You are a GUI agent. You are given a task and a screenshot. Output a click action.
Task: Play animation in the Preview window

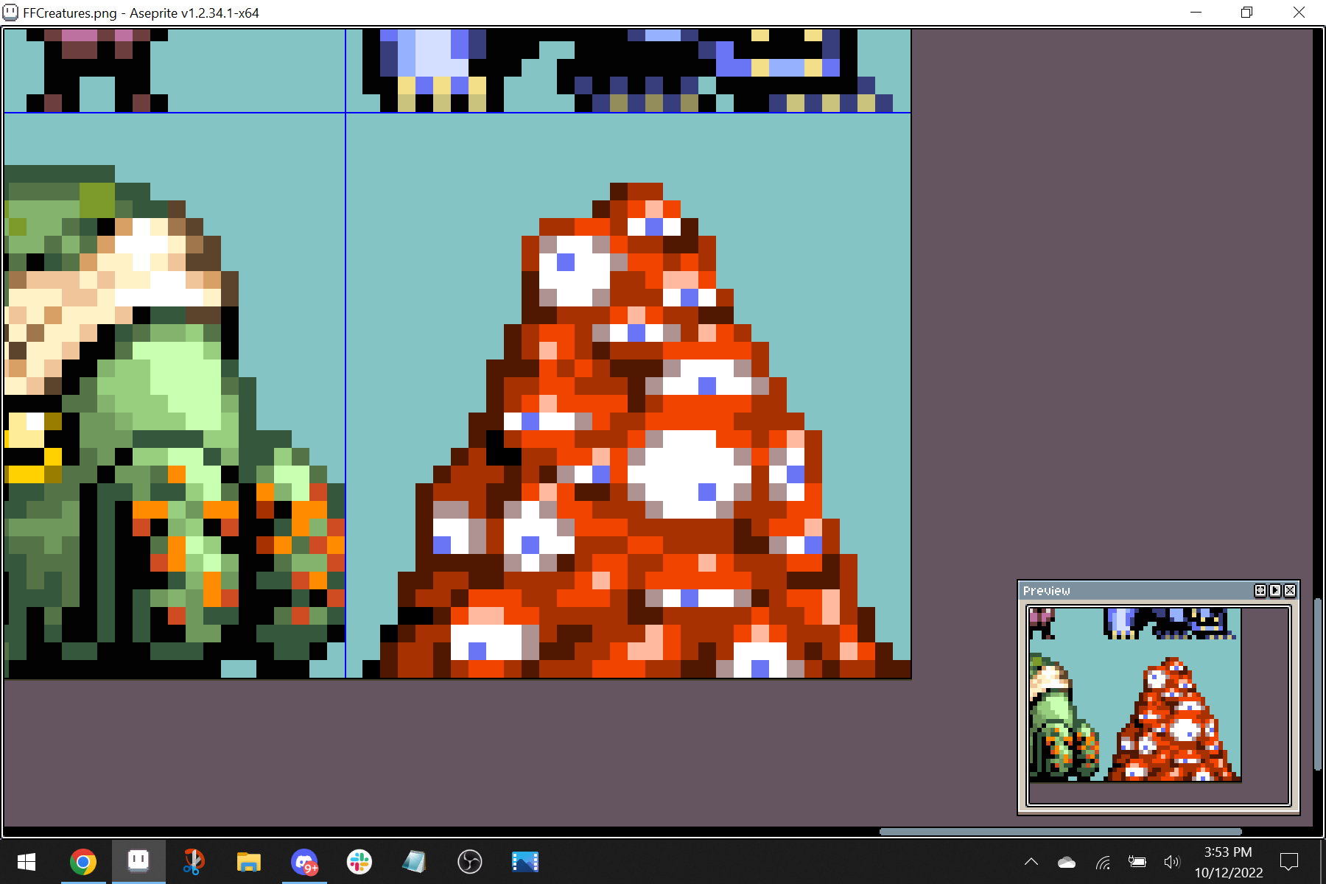point(1275,590)
